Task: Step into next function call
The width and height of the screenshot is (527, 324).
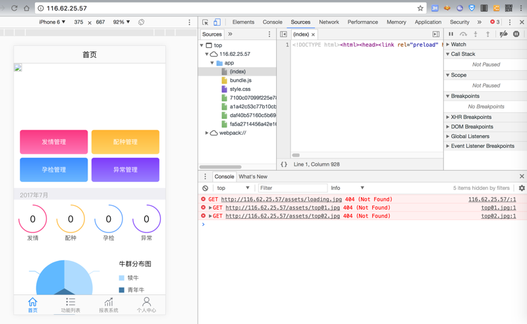Action: coord(476,34)
